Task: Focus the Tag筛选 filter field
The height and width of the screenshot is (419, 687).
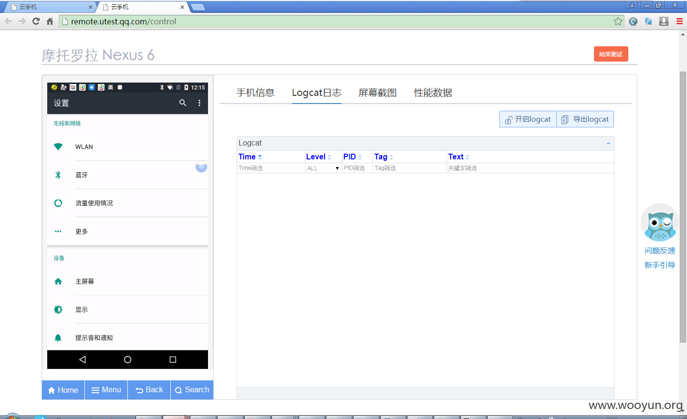Action: [x=409, y=168]
